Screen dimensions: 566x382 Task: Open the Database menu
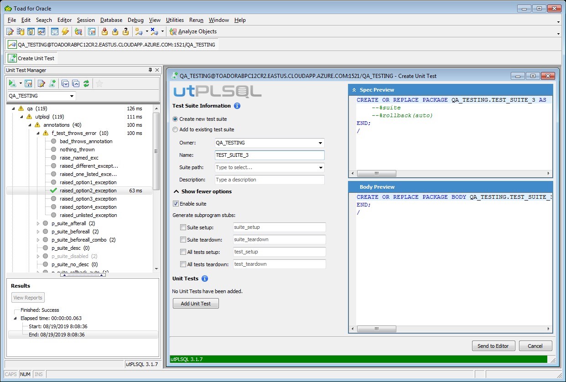pos(111,20)
